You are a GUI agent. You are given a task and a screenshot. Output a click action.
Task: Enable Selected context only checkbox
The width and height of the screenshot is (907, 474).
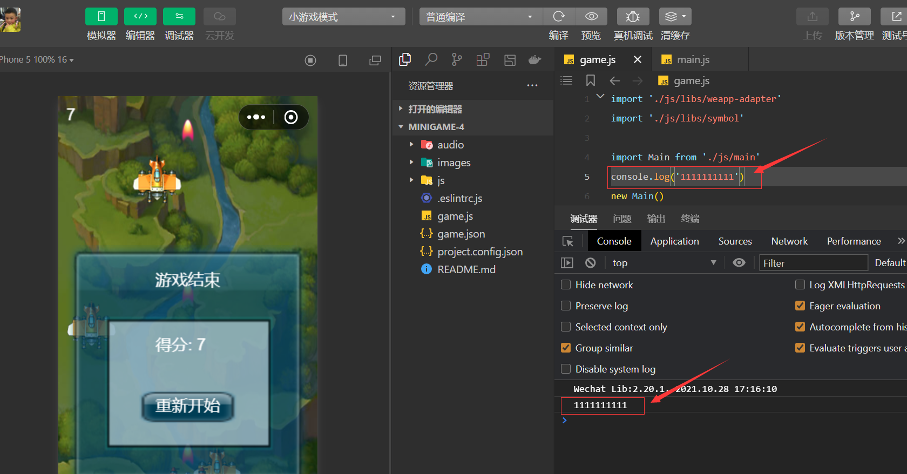coord(566,327)
